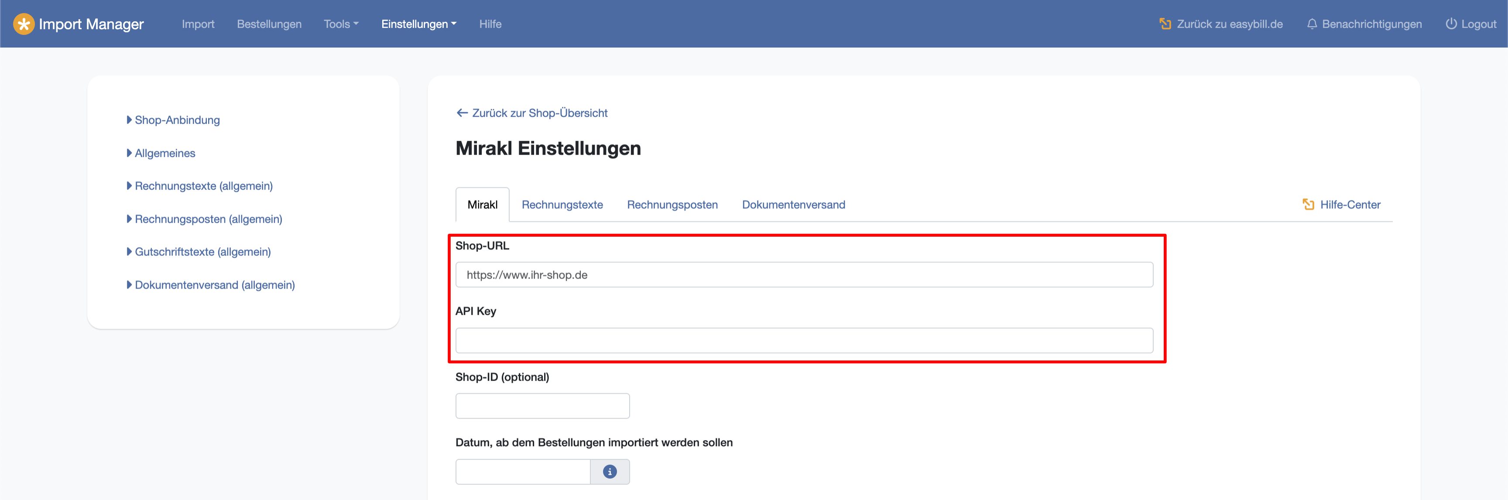The height and width of the screenshot is (500, 1508).
Task: Switch to the Dokumentenversand tab
Action: coord(793,205)
